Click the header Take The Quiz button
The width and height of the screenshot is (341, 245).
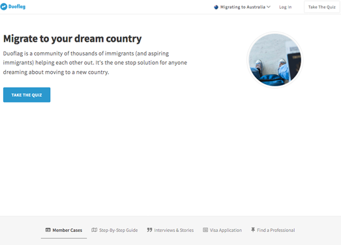click(x=322, y=7)
